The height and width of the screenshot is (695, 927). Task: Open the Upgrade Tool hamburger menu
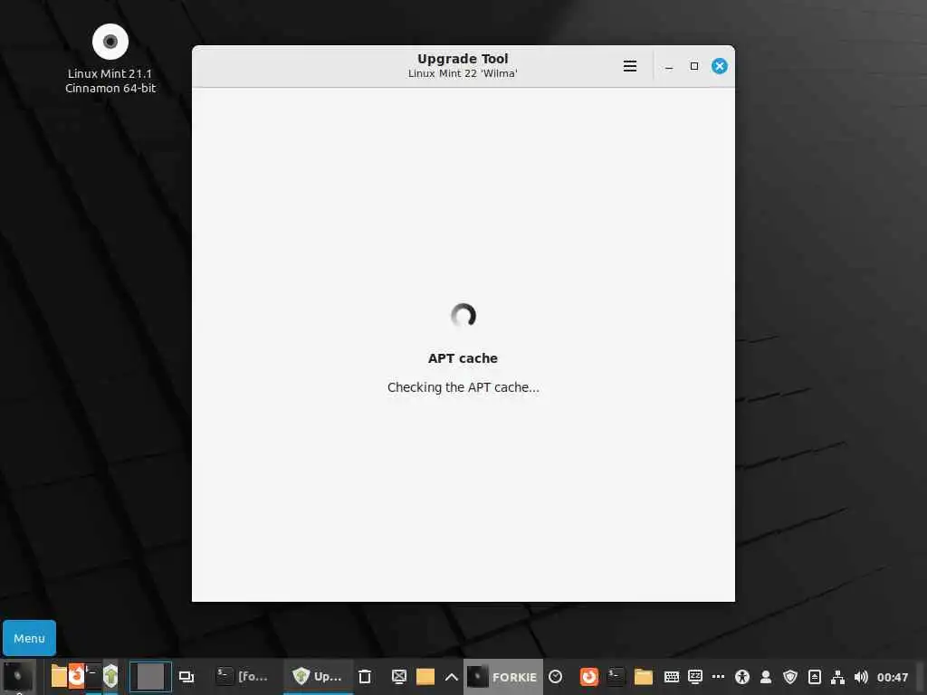[x=630, y=66]
